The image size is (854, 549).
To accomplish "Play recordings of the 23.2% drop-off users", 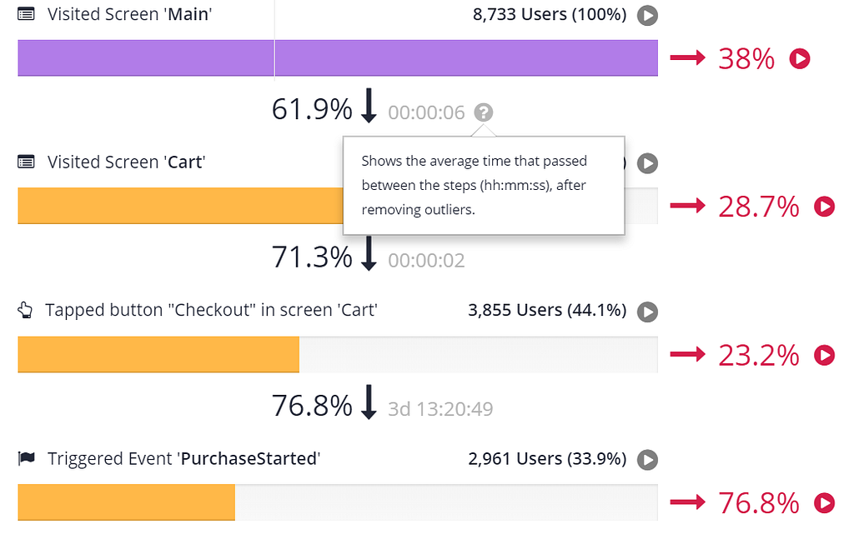I will point(824,355).
